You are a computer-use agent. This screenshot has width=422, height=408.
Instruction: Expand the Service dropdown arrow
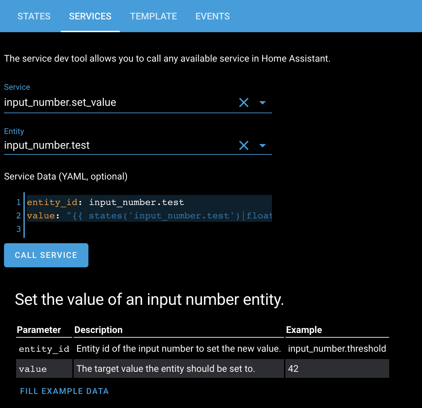pyautogui.click(x=263, y=103)
